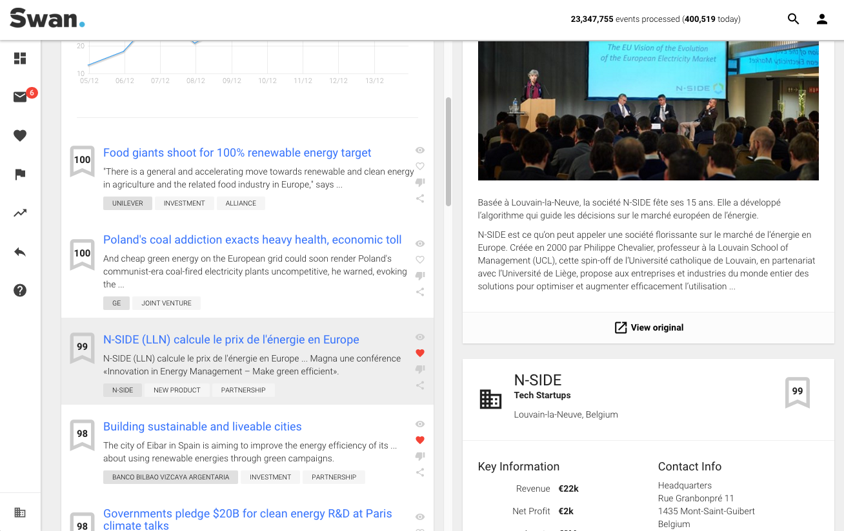
Task: Thumbs down the N-SIDE (LLN) article
Action: [420, 369]
